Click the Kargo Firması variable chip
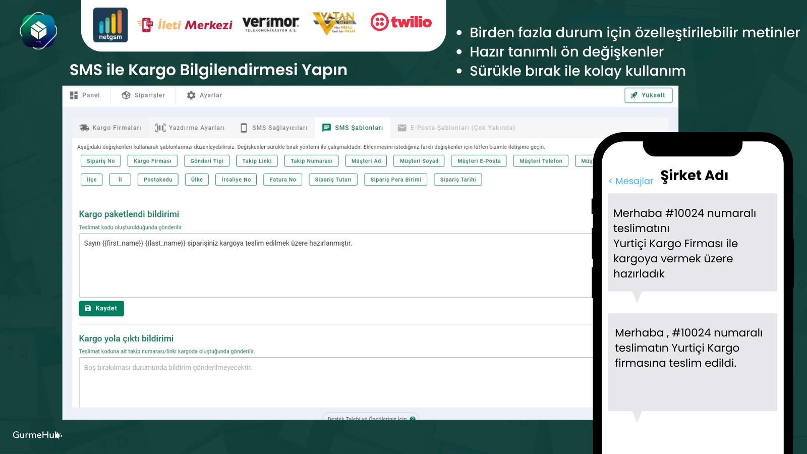 [153, 161]
